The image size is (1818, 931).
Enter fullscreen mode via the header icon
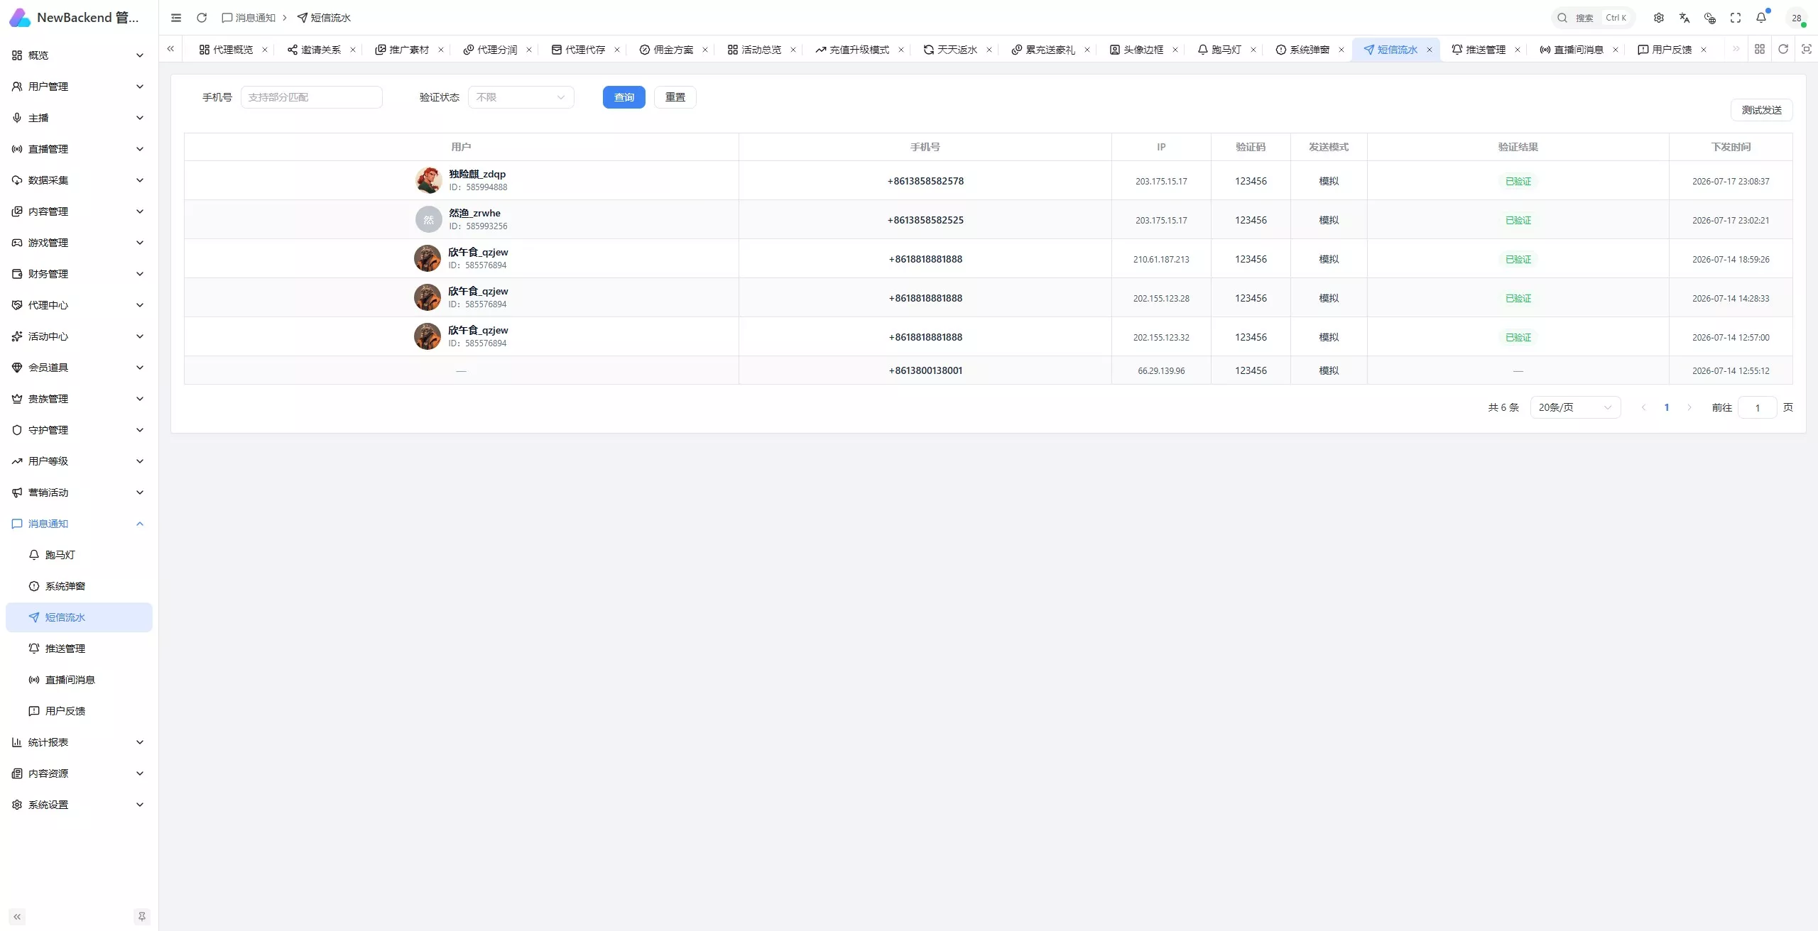(1736, 18)
